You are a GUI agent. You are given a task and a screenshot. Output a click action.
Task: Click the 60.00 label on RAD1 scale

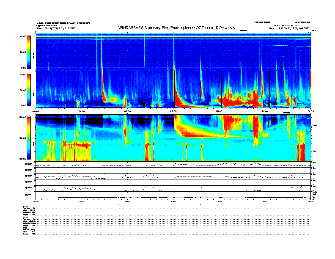[x=23, y=74]
